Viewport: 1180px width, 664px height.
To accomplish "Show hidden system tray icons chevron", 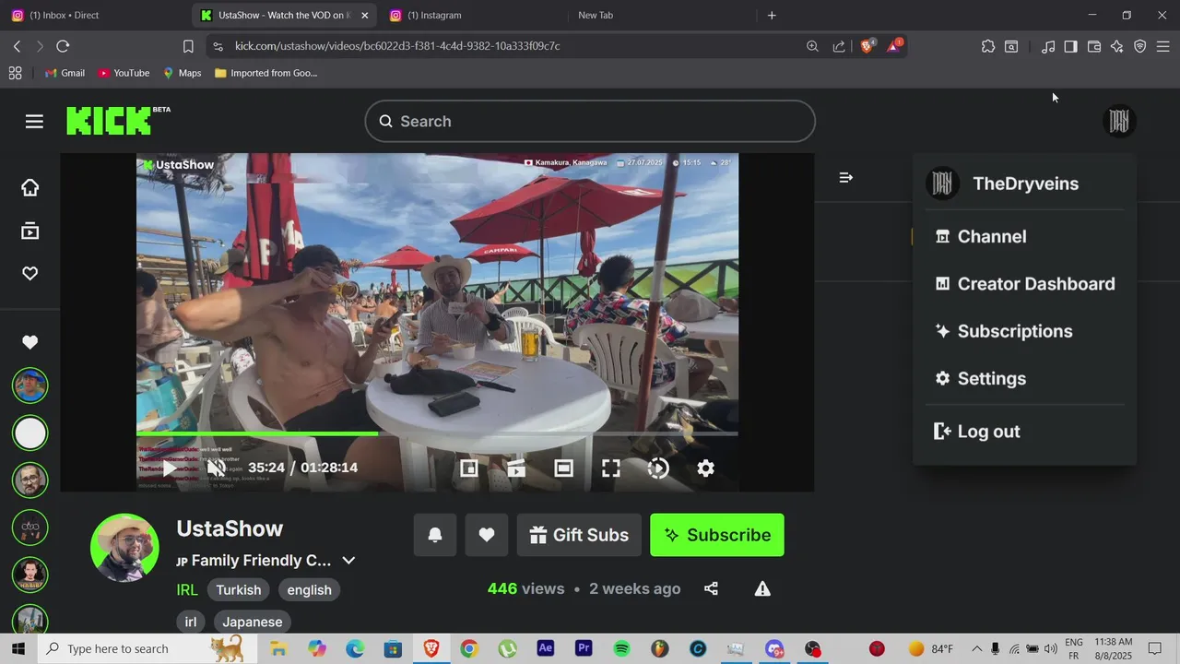I will pyautogui.click(x=976, y=649).
